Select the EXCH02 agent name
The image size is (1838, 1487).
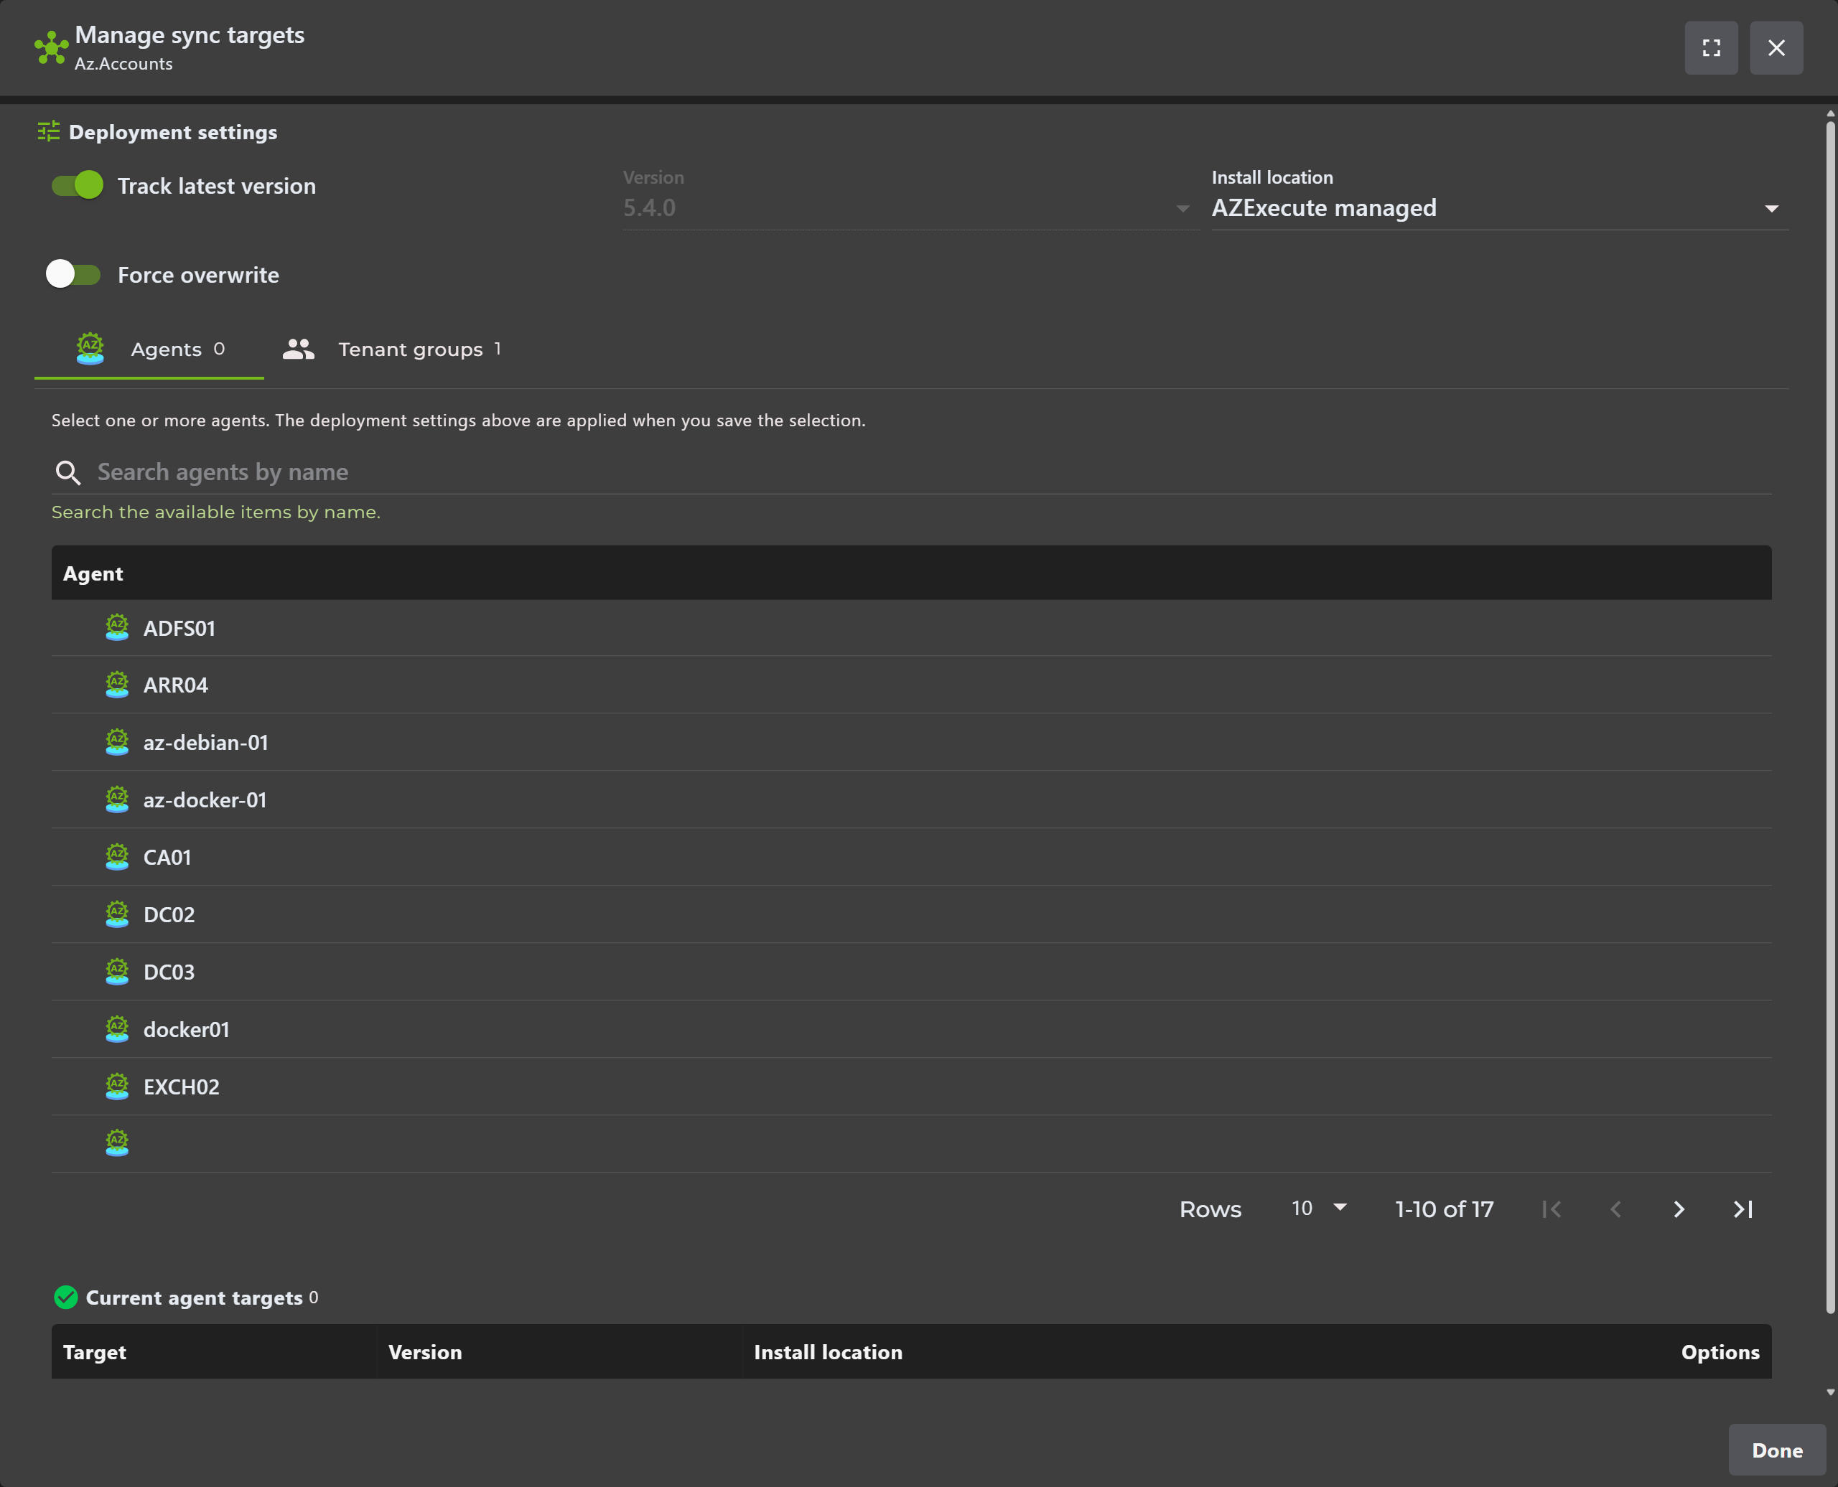pyautogui.click(x=181, y=1087)
